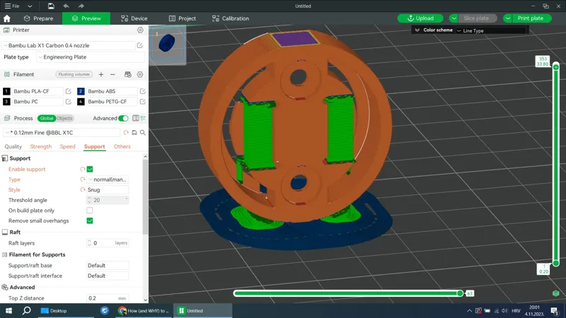Open filament settings gear icon
Screen dimensions: 566x318
click(140, 74)
